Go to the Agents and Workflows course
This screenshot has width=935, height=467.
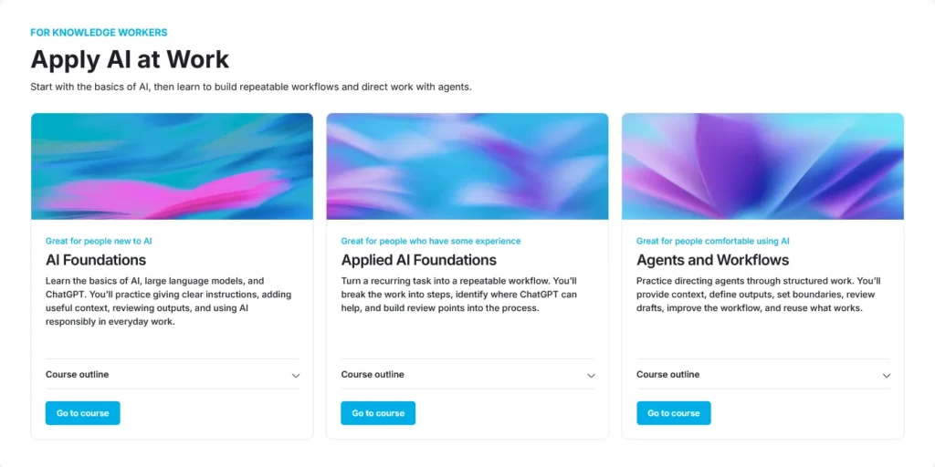(x=674, y=413)
